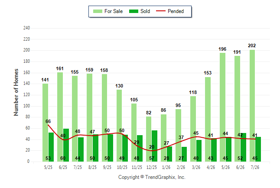Select the Sold legend label

[x=145, y=11]
